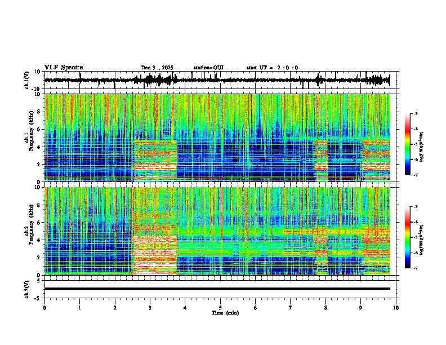
Task: Click the "ch.1 Frequency (kHz)" axis label
Action: pos(29,131)
